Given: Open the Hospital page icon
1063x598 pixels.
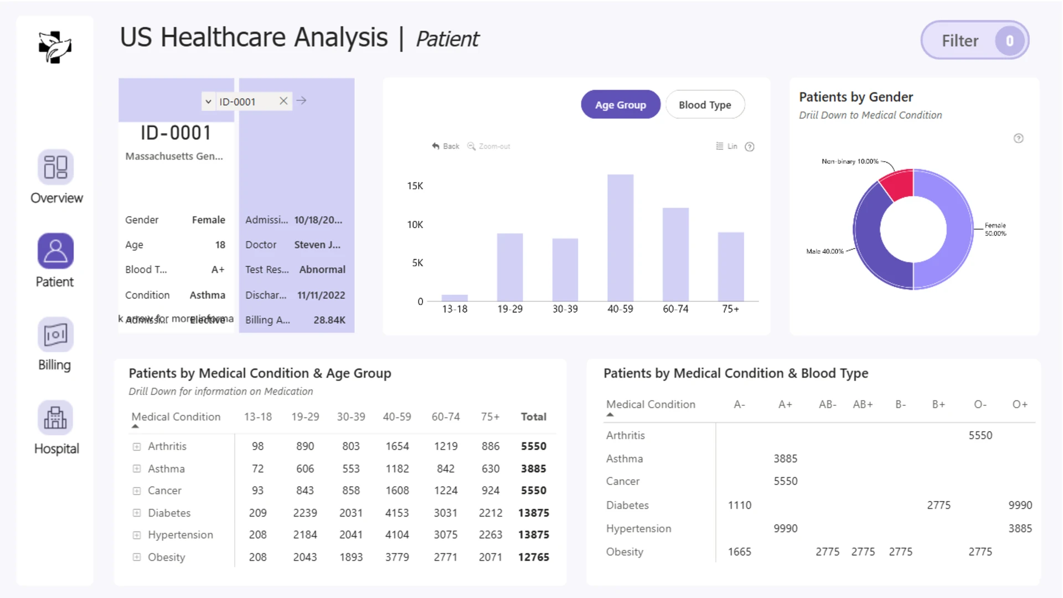Looking at the screenshot, I should click(55, 418).
